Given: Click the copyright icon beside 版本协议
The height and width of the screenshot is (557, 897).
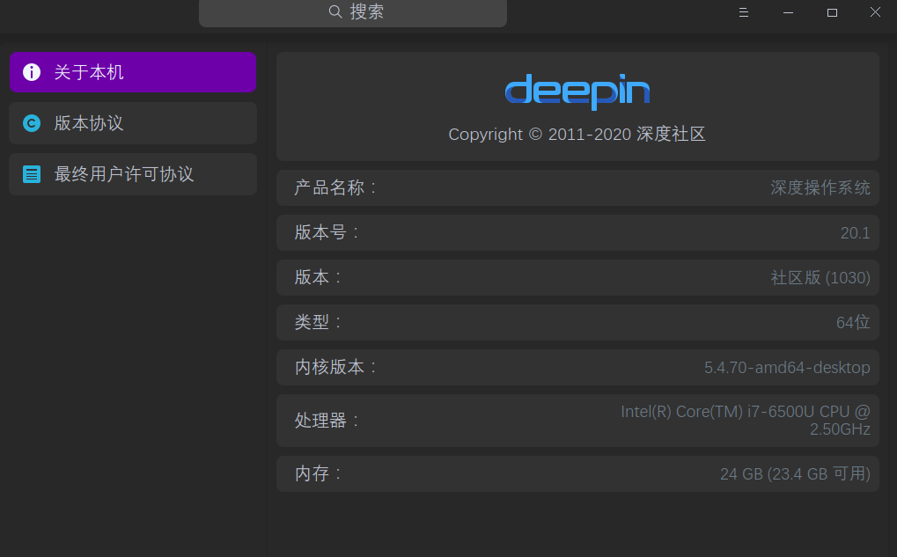Looking at the screenshot, I should coord(32,123).
